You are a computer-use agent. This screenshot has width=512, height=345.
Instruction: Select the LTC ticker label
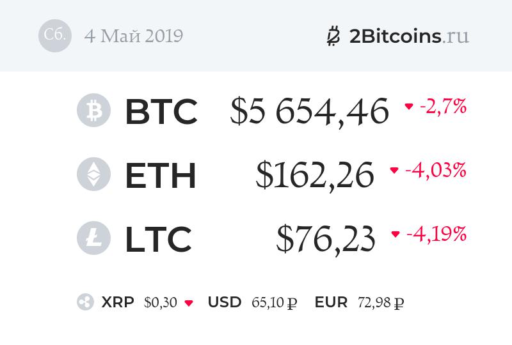(158, 239)
